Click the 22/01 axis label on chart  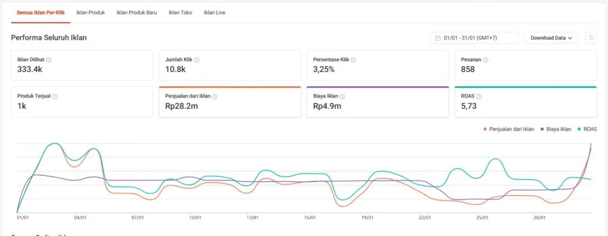coord(425,218)
